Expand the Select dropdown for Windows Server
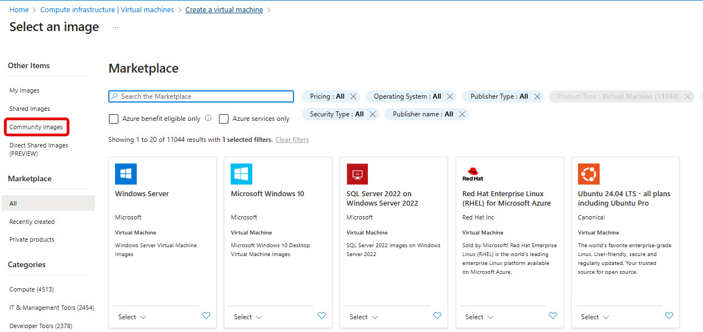 132,317
